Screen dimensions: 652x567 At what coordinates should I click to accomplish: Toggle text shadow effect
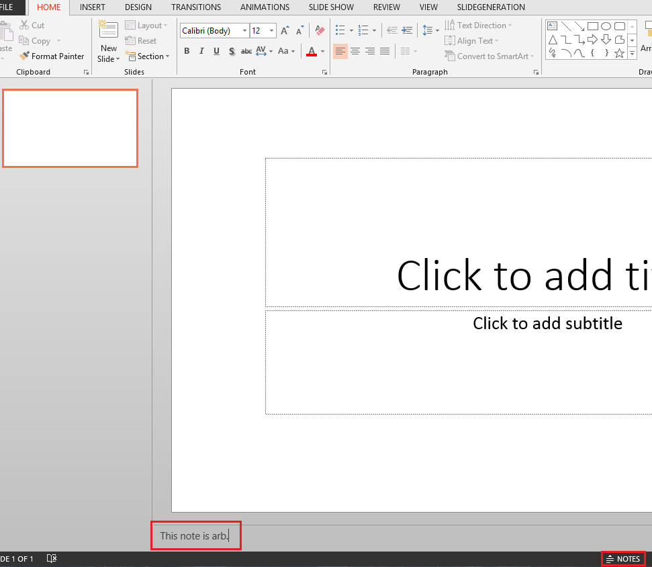[232, 51]
